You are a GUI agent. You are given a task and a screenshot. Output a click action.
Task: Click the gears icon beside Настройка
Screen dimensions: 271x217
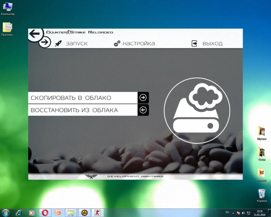click(117, 43)
